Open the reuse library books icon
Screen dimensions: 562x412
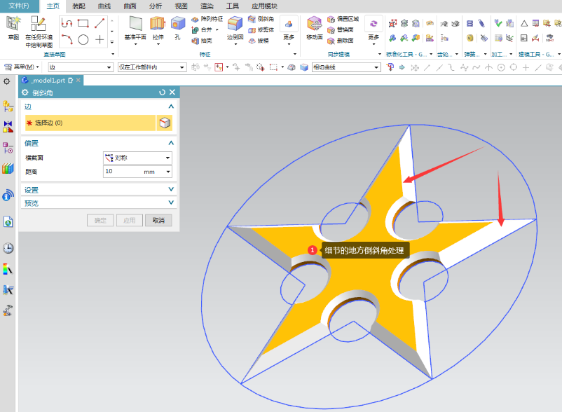(8, 168)
